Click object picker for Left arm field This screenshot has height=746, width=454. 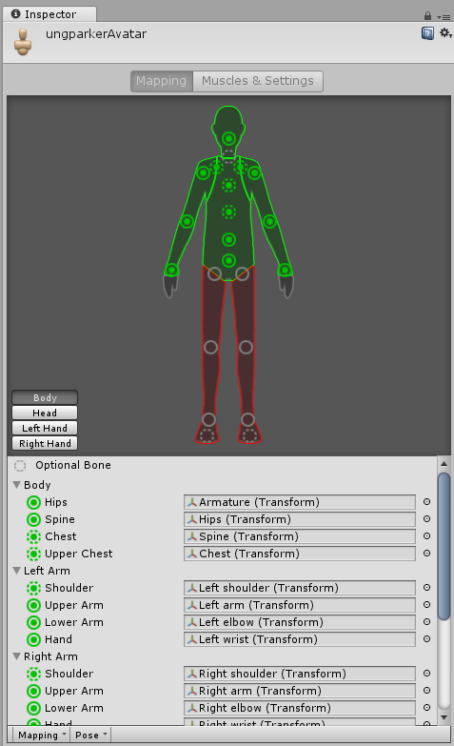tap(427, 604)
